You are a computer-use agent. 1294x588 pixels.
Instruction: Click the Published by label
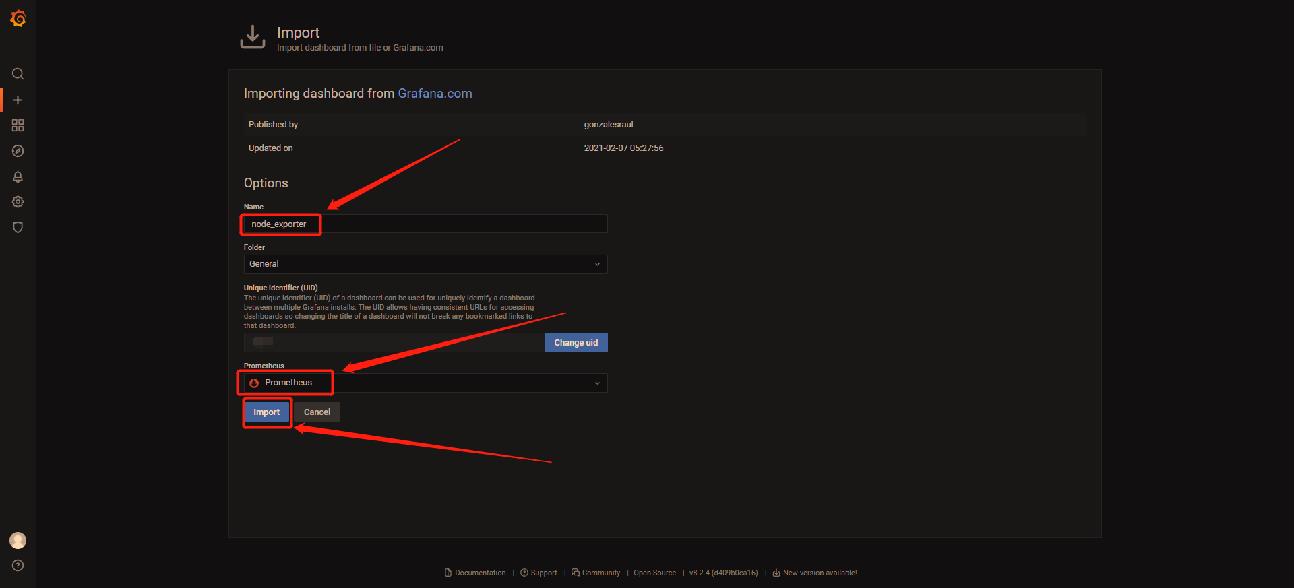[x=273, y=125]
